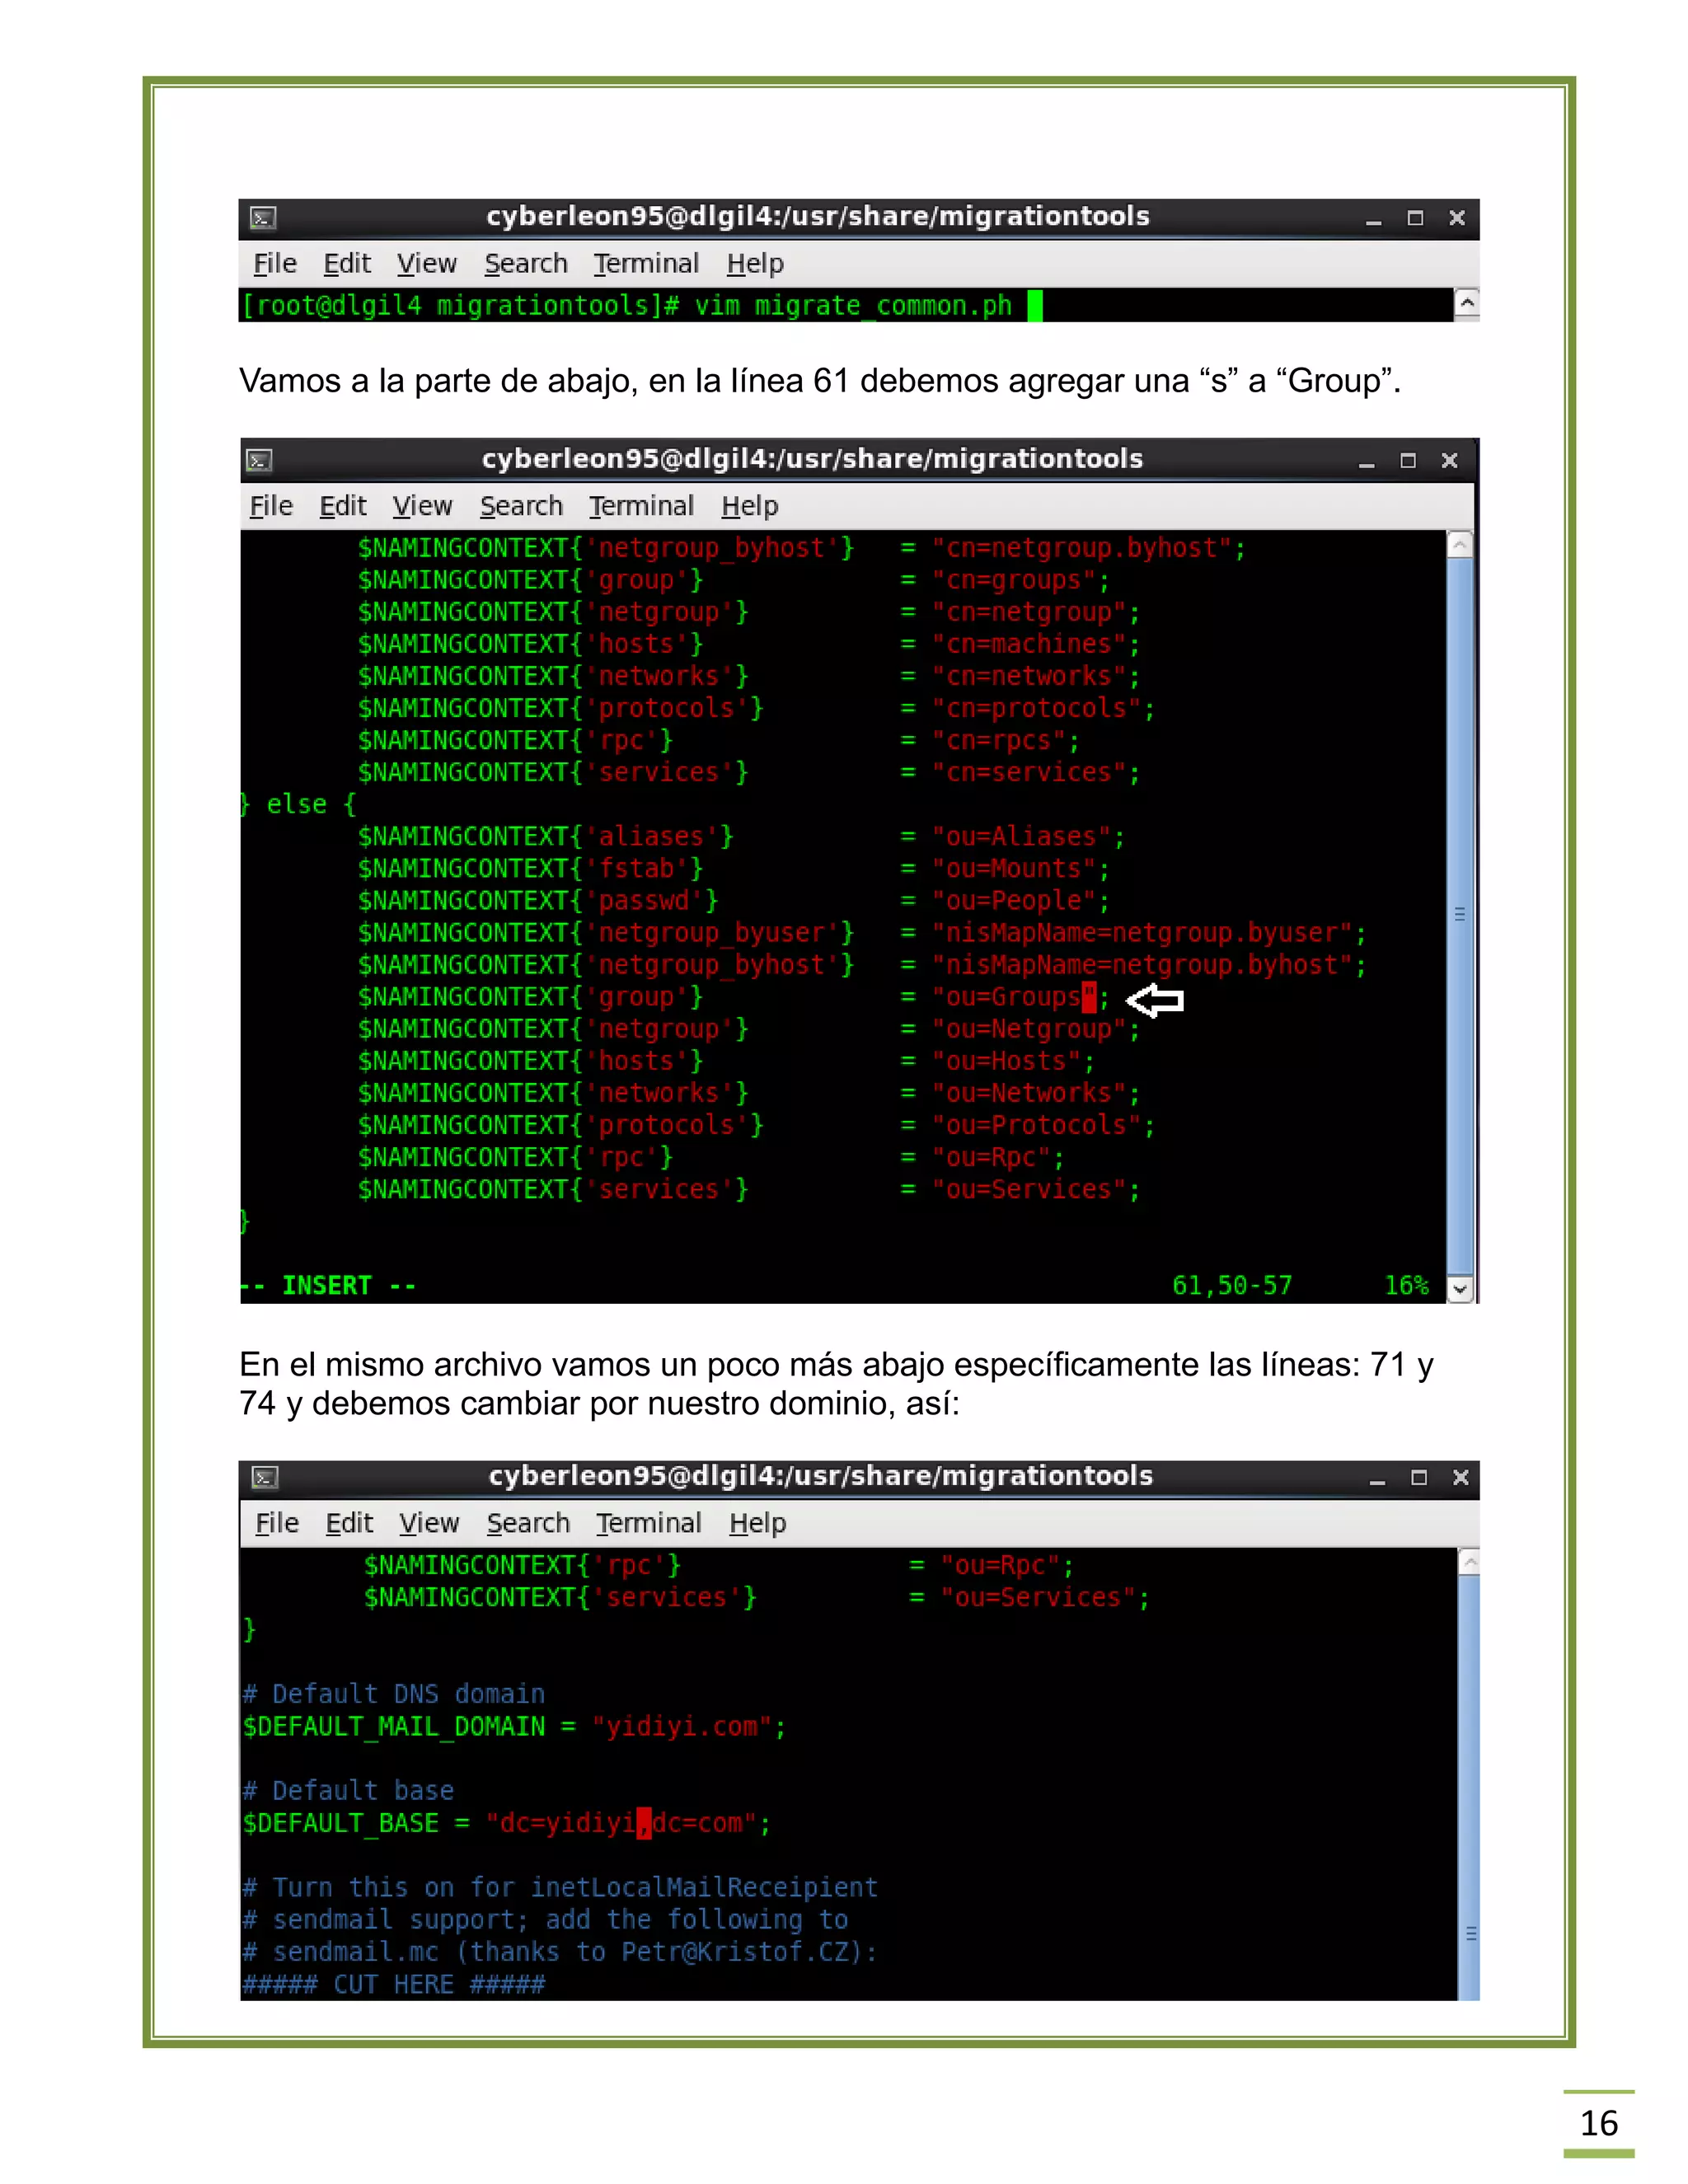
Task: Maximize the middle terminal window
Action: pyautogui.click(x=1408, y=460)
